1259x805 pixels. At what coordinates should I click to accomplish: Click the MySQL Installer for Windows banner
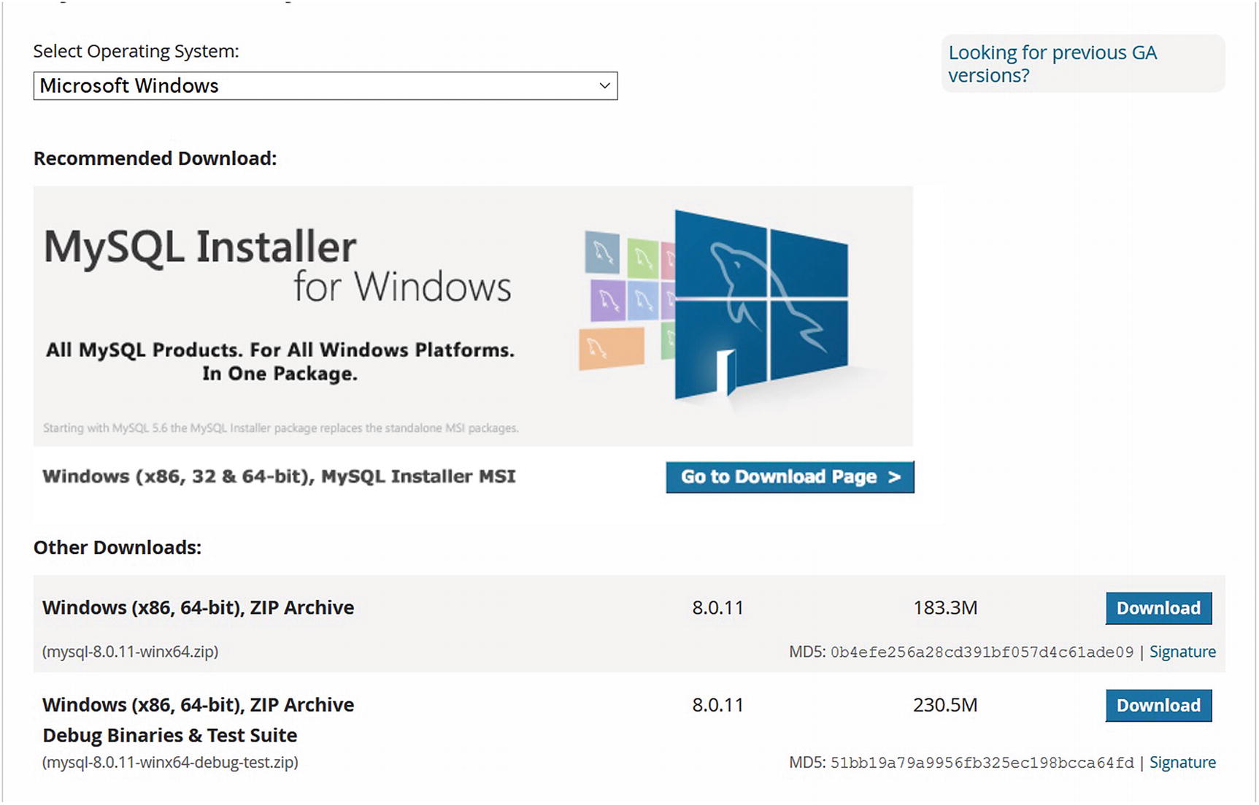click(473, 316)
